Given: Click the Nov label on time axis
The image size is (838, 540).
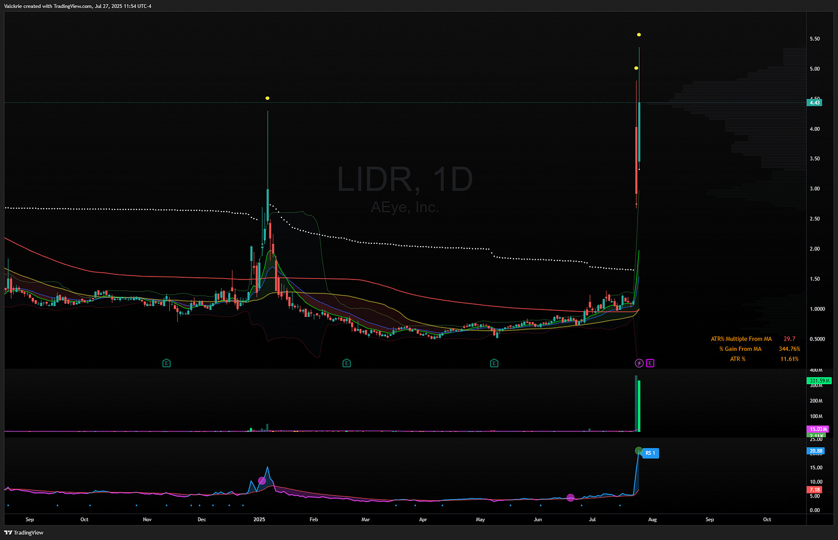Looking at the screenshot, I should [x=147, y=519].
